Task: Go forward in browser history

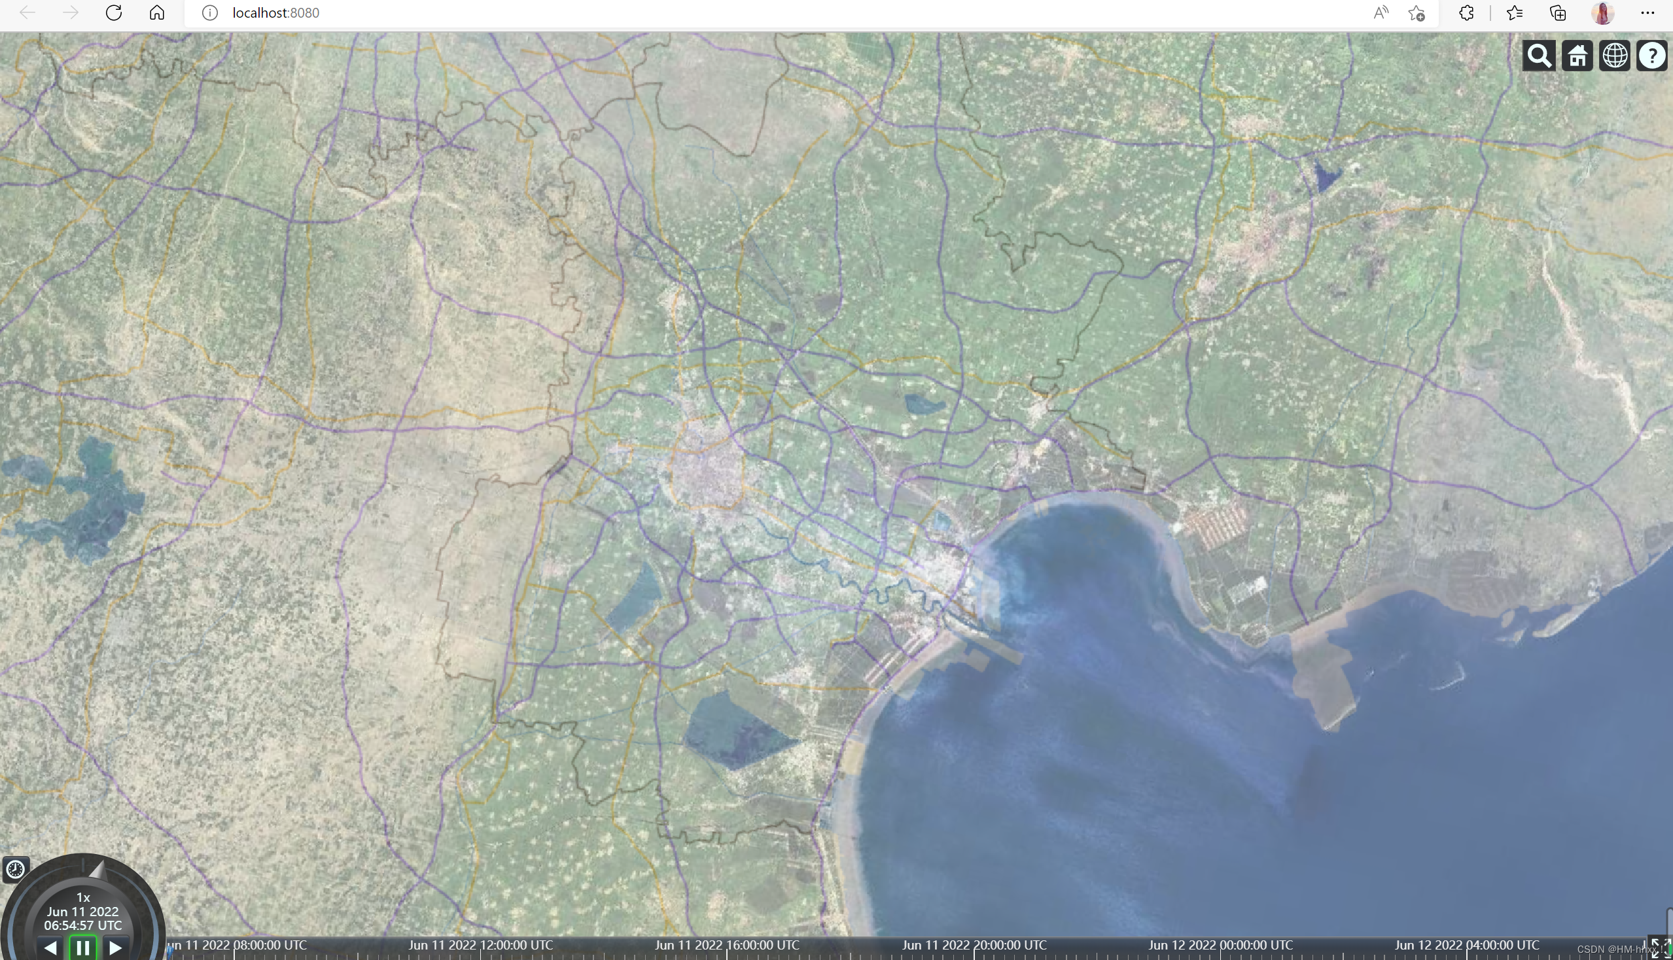Action: click(70, 12)
